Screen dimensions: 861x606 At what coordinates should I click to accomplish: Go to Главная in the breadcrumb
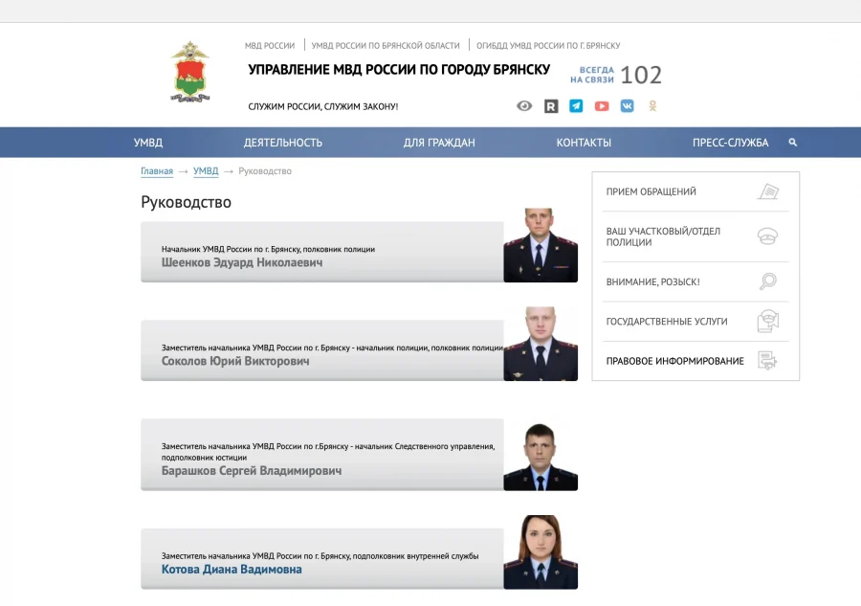click(157, 171)
